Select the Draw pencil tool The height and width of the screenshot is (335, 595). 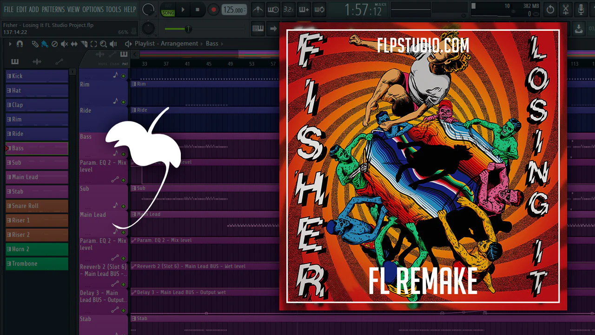(x=35, y=44)
